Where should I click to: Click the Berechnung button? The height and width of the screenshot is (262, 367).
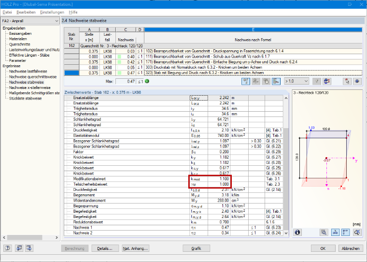(x=75, y=248)
